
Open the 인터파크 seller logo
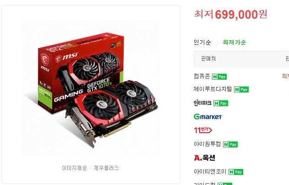click(202, 103)
